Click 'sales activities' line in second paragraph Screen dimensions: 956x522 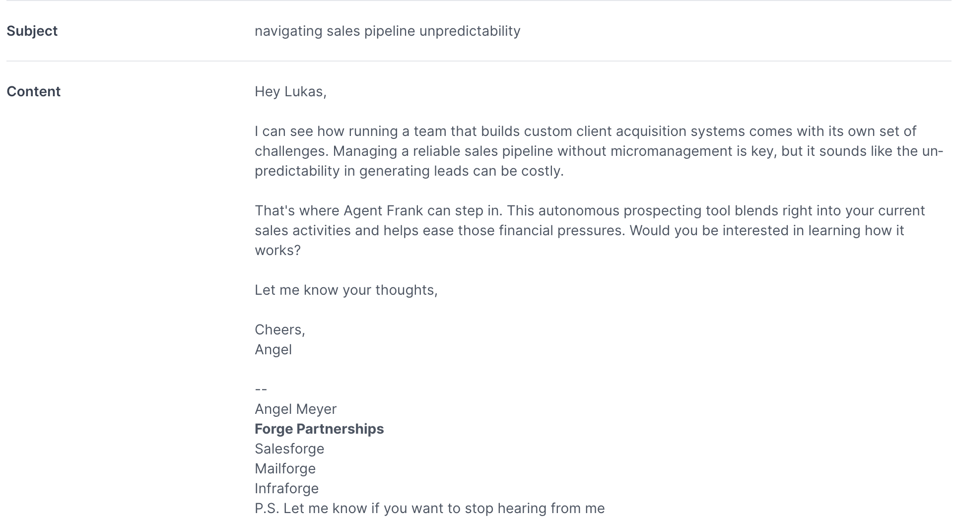tap(579, 230)
